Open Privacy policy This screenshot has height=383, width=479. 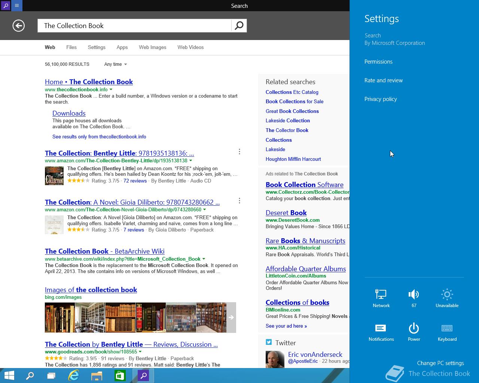pyautogui.click(x=381, y=99)
